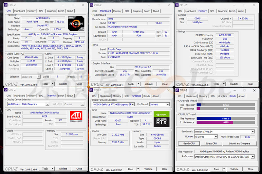Click Radeon memory Size 512 MBytes value
Viewport: 262px width, 174px height.
point(72,134)
